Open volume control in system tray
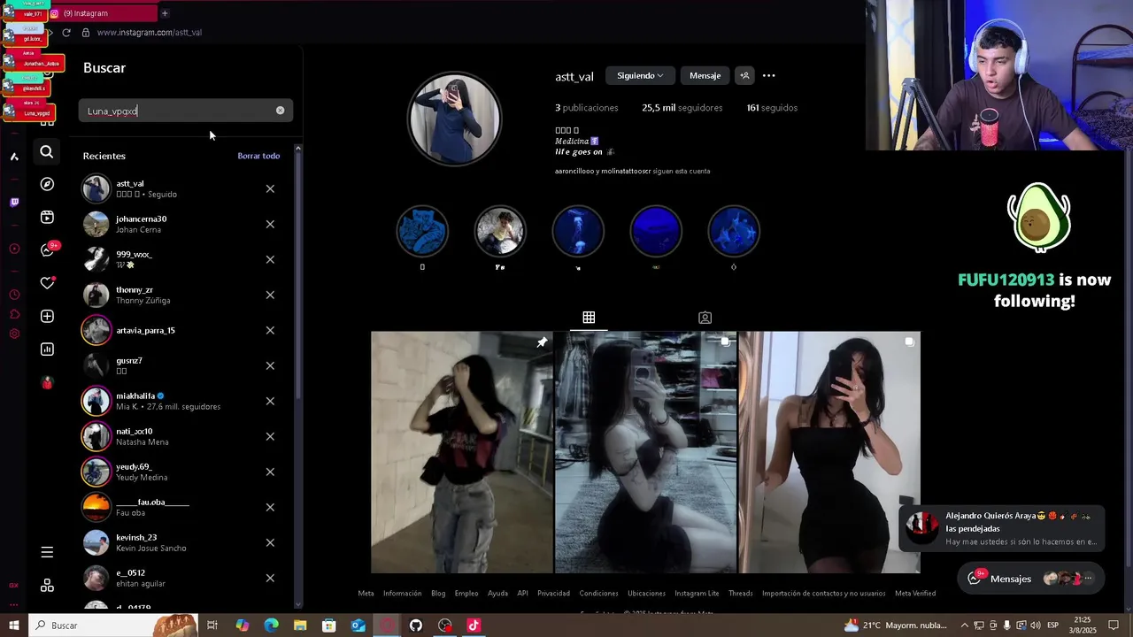 (x=1036, y=625)
